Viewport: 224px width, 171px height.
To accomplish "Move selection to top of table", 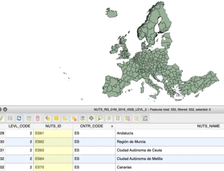I will coord(83,118).
